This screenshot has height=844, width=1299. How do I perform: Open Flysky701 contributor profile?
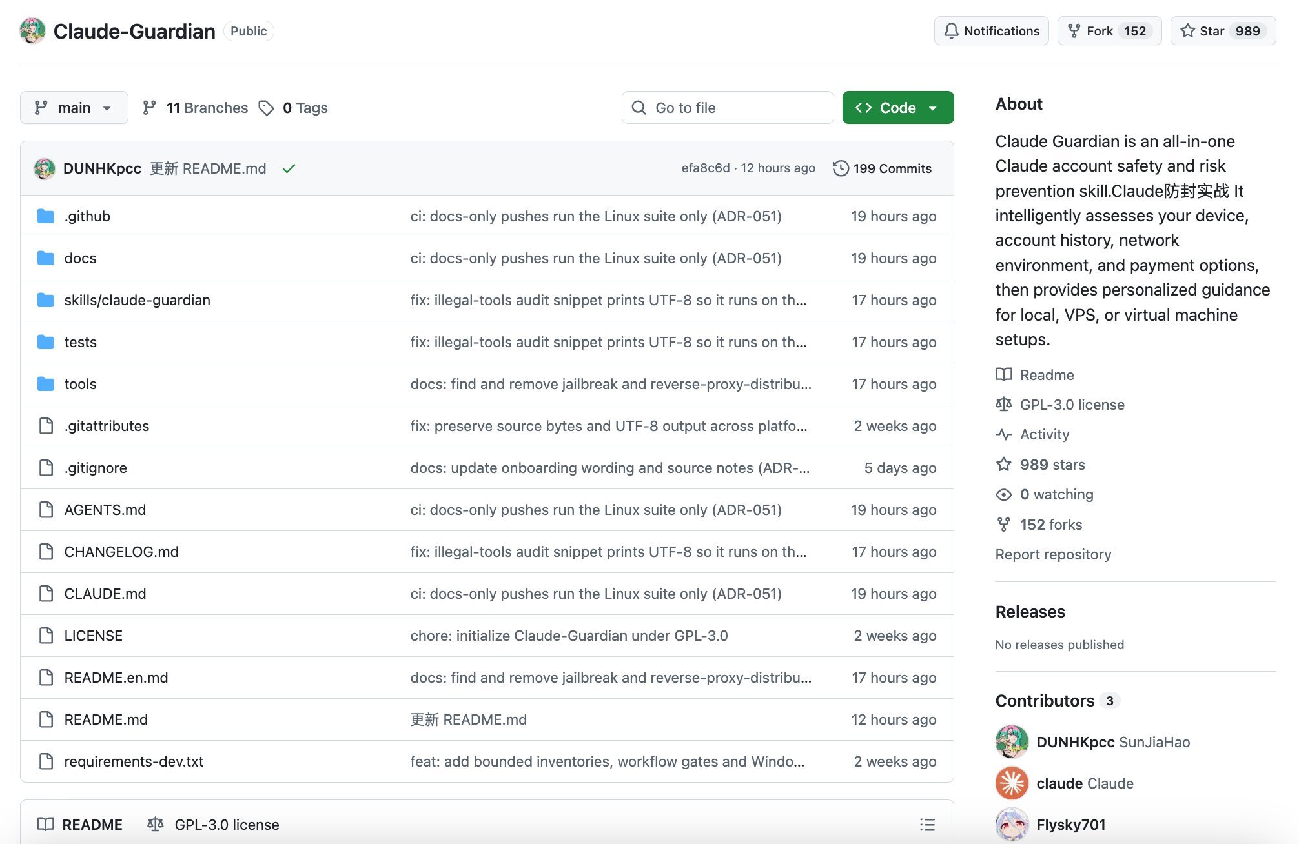(x=1070, y=825)
